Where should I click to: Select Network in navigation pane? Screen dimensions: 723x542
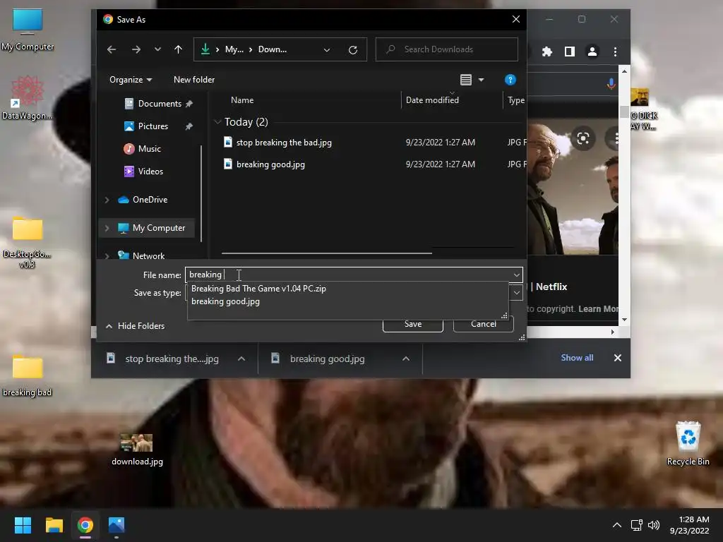point(148,255)
